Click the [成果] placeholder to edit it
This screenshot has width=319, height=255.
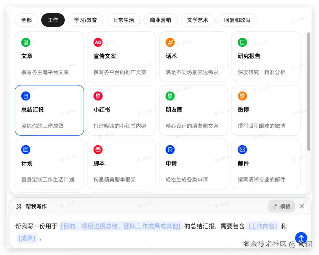coord(27,238)
